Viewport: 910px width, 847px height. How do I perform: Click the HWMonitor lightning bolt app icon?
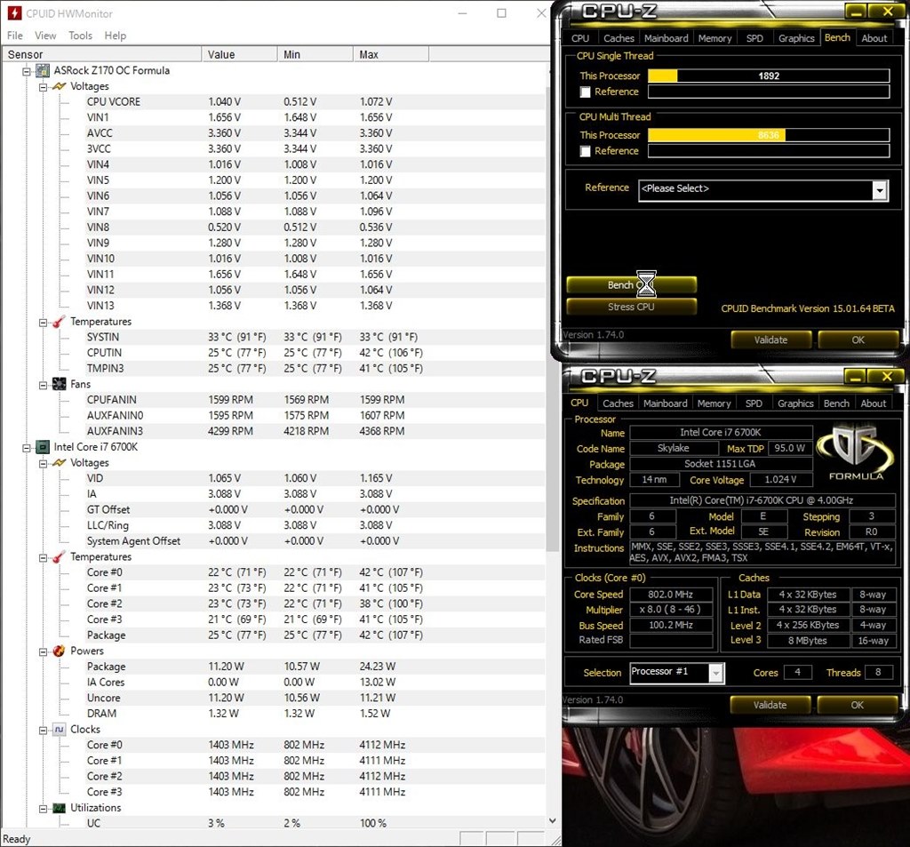coord(14,12)
